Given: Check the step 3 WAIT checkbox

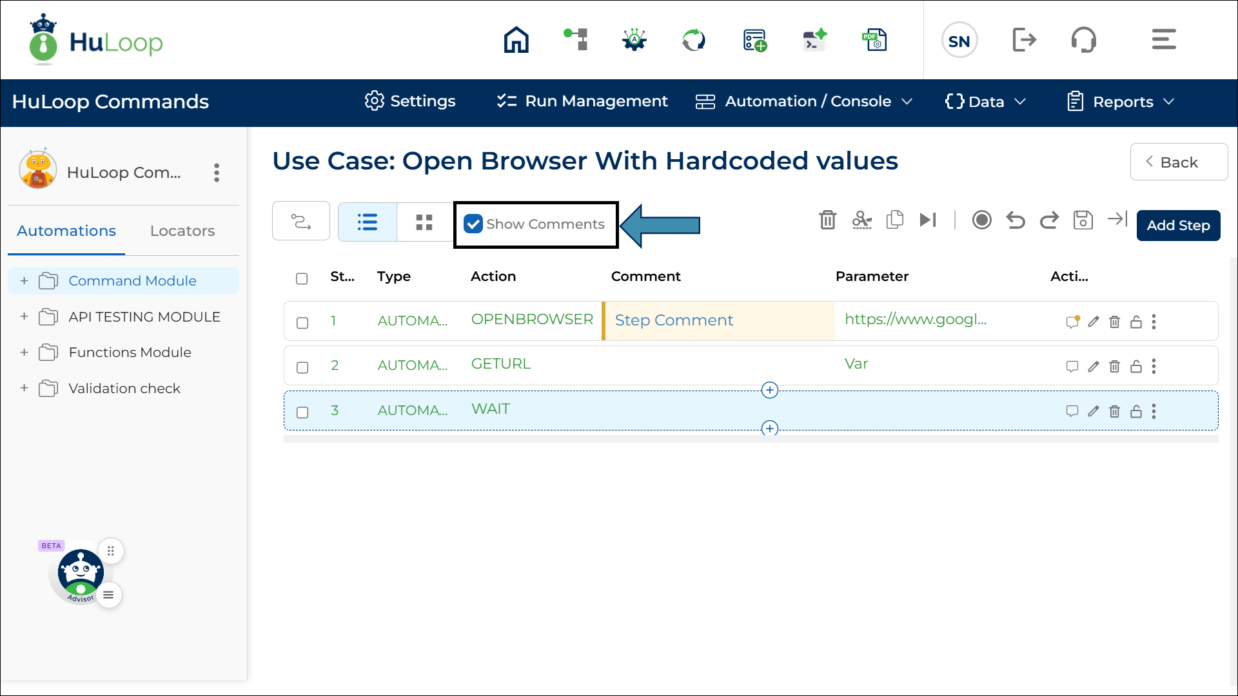Looking at the screenshot, I should tap(302, 412).
